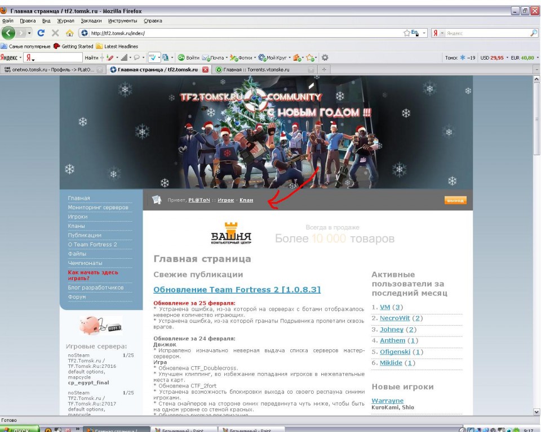Open the USD rate dropdown
541x432 pixels.
(507, 57)
